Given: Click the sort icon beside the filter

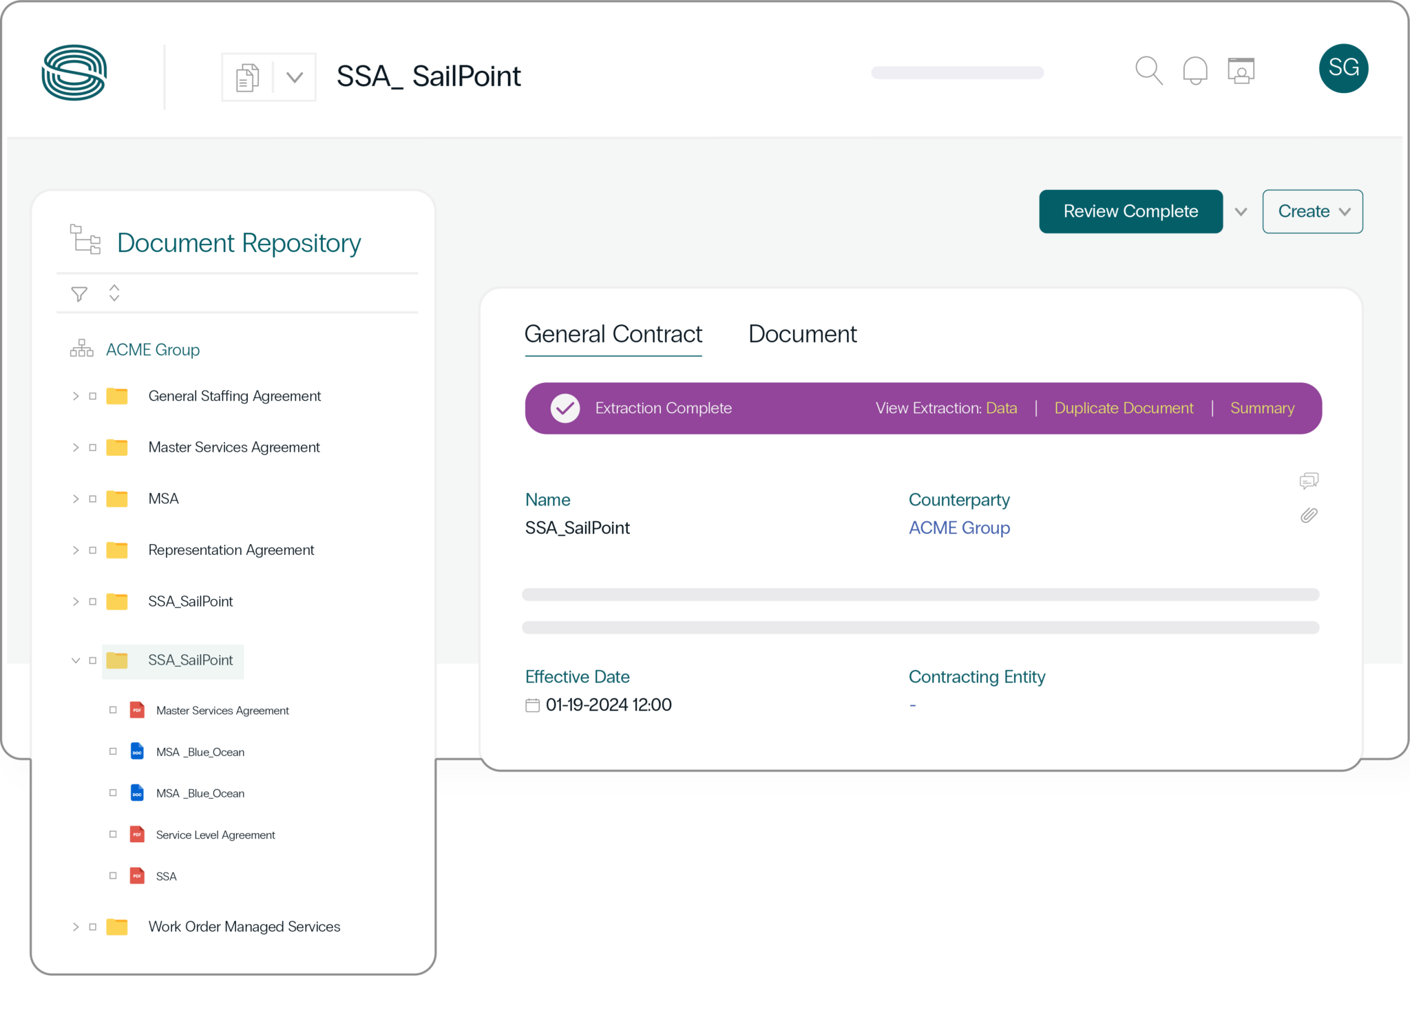Looking at the screenshot, I should 114,293.
